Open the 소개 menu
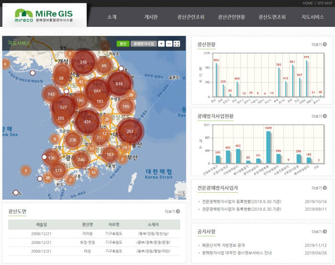The height and width of the screenshot is (265, 335). click(112, 17)
